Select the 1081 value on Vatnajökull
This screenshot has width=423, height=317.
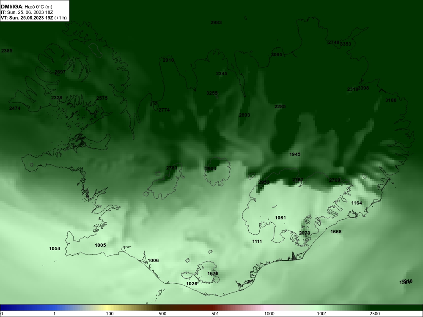coord(280,218)
